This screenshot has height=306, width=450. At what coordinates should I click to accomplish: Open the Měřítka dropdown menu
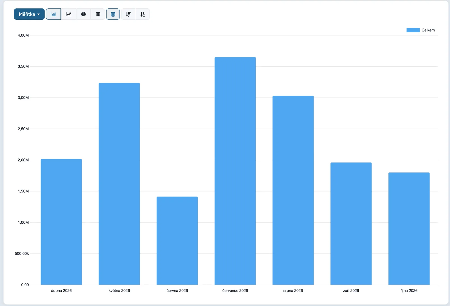click(29, 14)
